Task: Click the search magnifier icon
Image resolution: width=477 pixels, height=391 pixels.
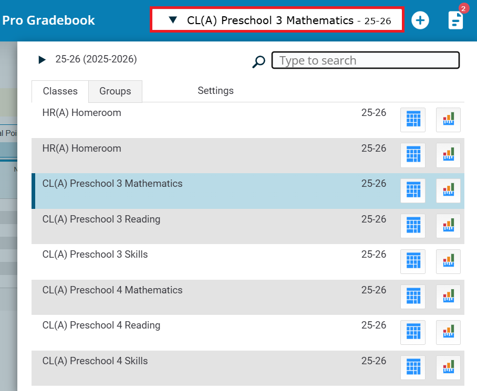Action: click(258, 62)
